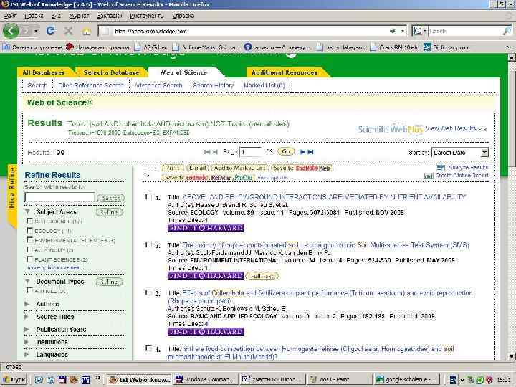Viewport: 516px width, 387px height.
Task: Open the Dictionary.com bookmark
Action: point(446,47)
